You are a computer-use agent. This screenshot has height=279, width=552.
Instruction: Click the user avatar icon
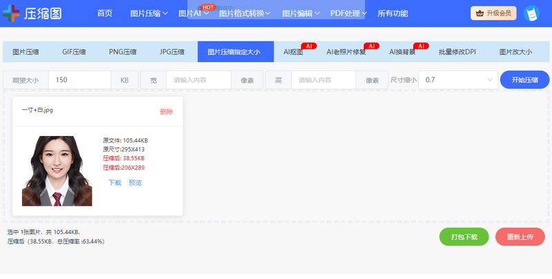pos(531,13)
